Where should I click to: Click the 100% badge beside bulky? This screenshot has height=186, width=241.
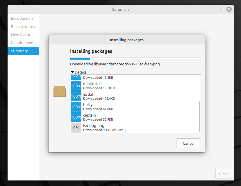76,107
